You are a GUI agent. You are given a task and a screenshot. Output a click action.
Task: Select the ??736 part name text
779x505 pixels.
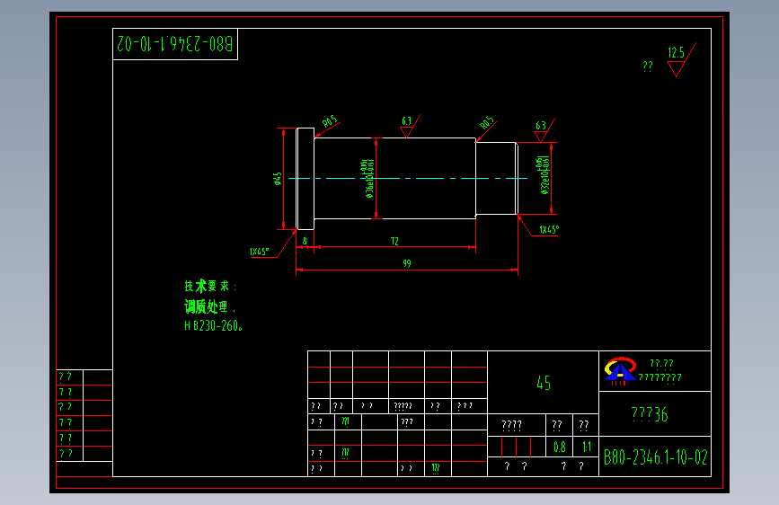[650, 414]
